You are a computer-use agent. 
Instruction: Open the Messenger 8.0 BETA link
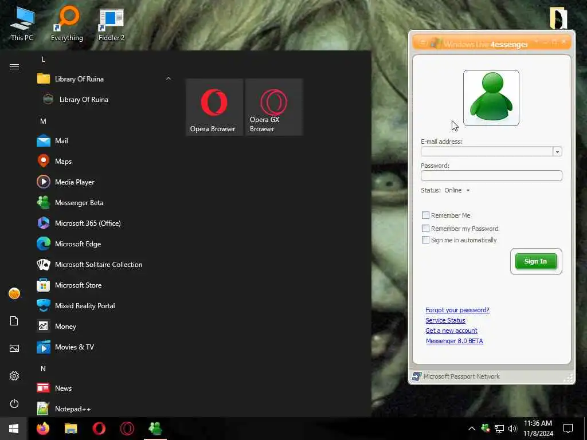pos(454,341)
